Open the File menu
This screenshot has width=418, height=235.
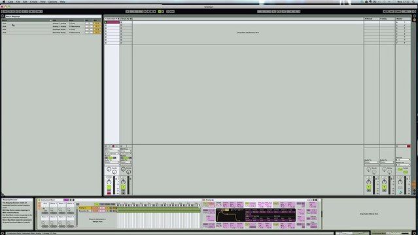18,1
